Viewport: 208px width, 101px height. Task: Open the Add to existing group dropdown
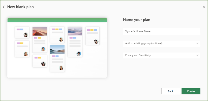click(161, 43)
